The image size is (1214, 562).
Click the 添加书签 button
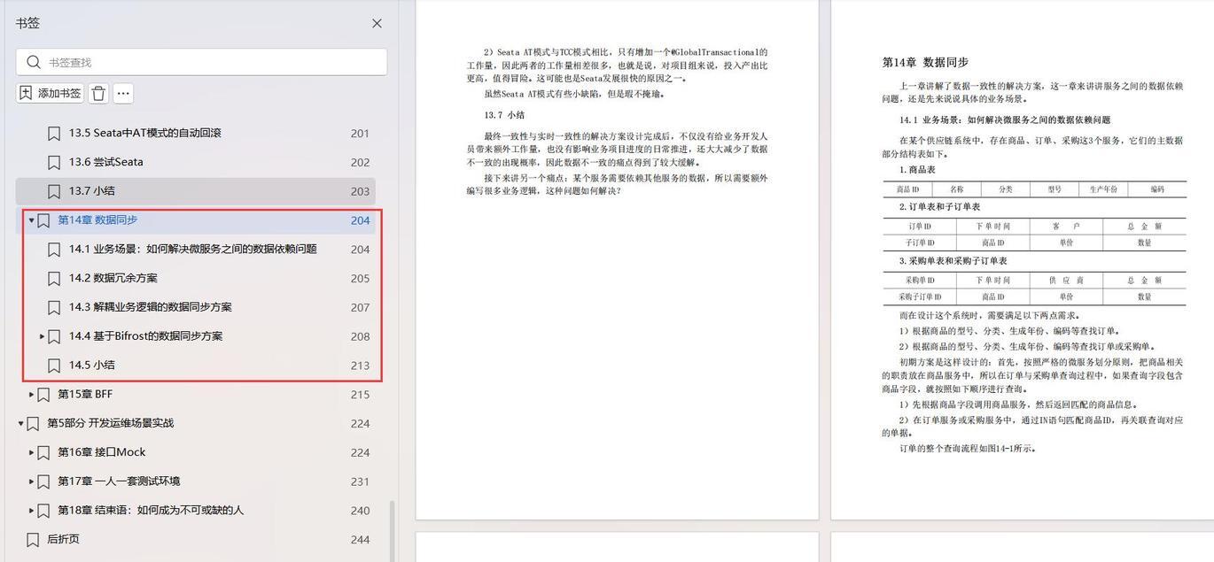pos(51,93)
